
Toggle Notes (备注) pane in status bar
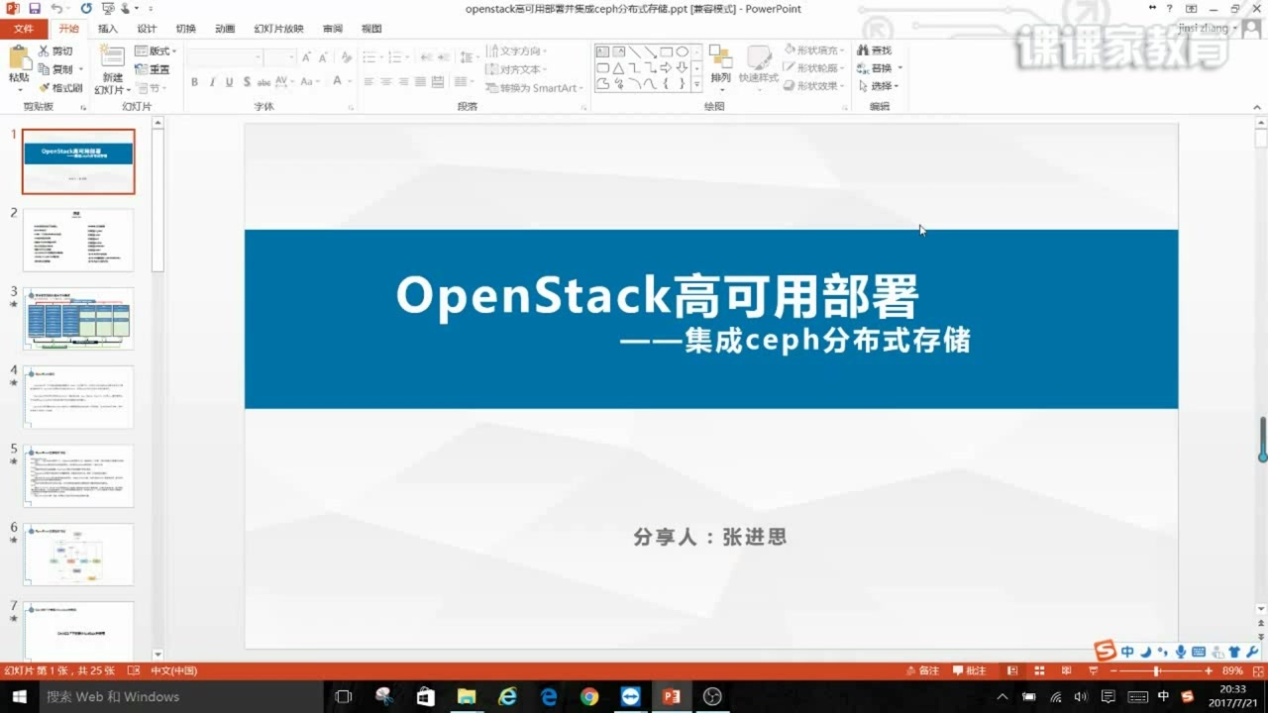[922, 670]
